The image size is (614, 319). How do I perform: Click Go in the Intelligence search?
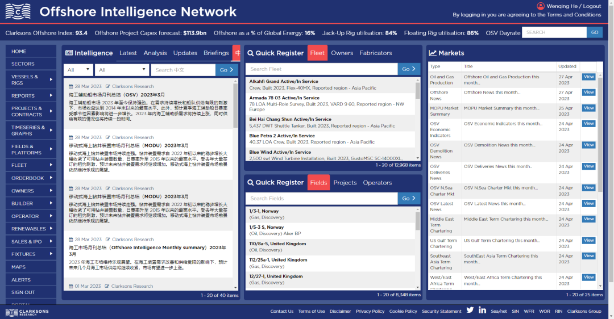[226, 70]
